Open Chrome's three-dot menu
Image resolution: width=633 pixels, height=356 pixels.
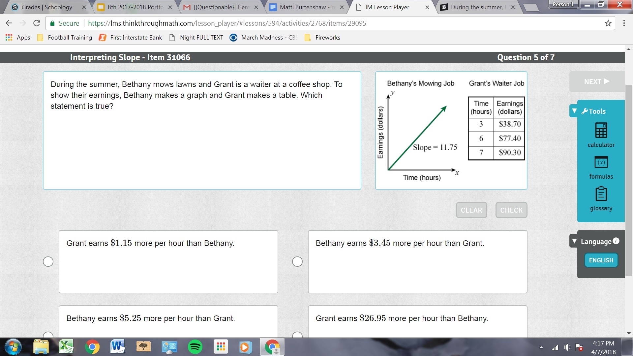pyautogui.click(x=624, y=23)
